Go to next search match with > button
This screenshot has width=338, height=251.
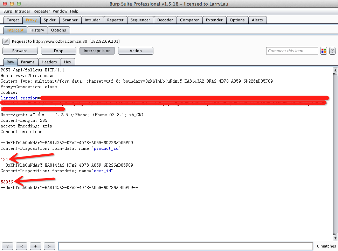[x=49, y=246]
